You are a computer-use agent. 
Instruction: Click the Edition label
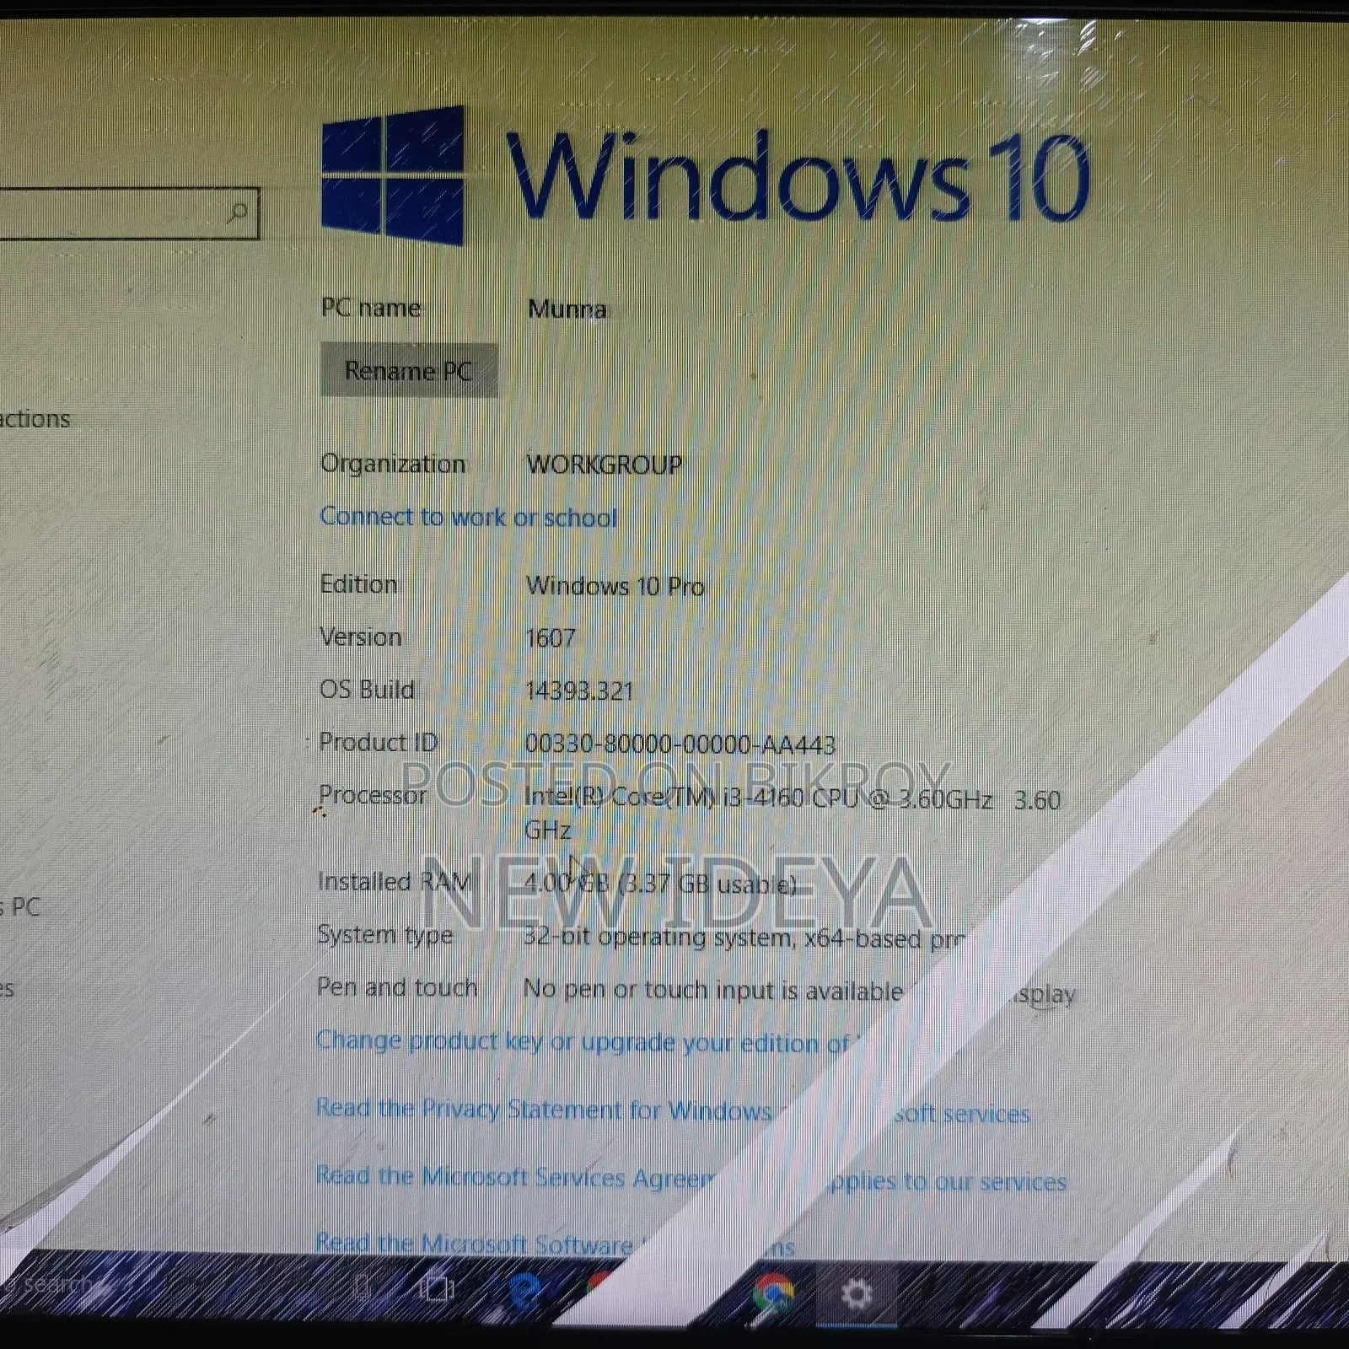358,584
